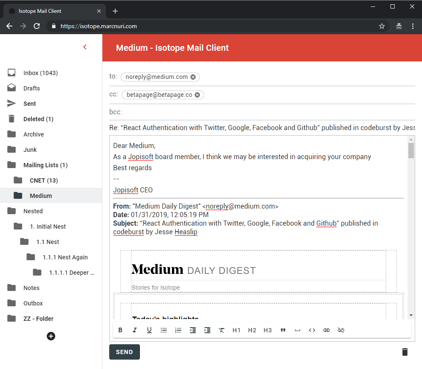422x369 pixels.
Task: Click scrollbar up arrow in editor
Action: tap(411, 139)
